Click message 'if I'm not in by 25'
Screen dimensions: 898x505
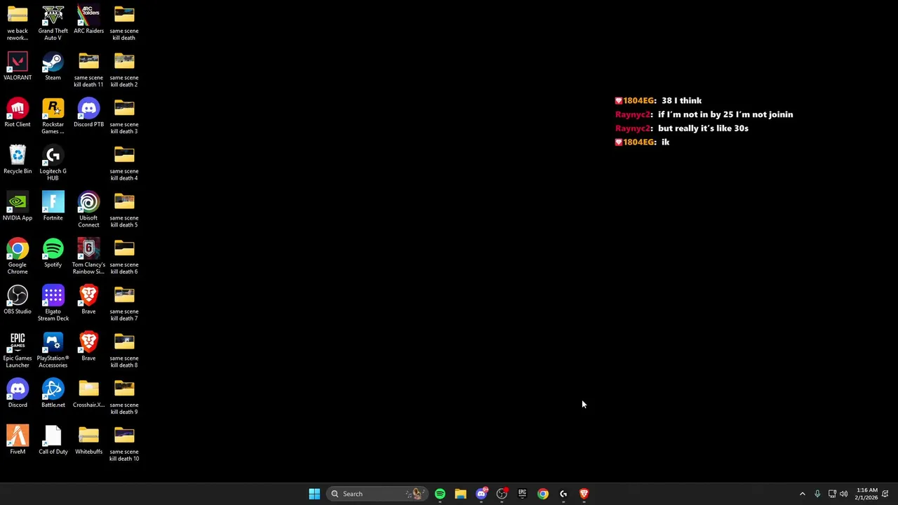click(725, 114)
